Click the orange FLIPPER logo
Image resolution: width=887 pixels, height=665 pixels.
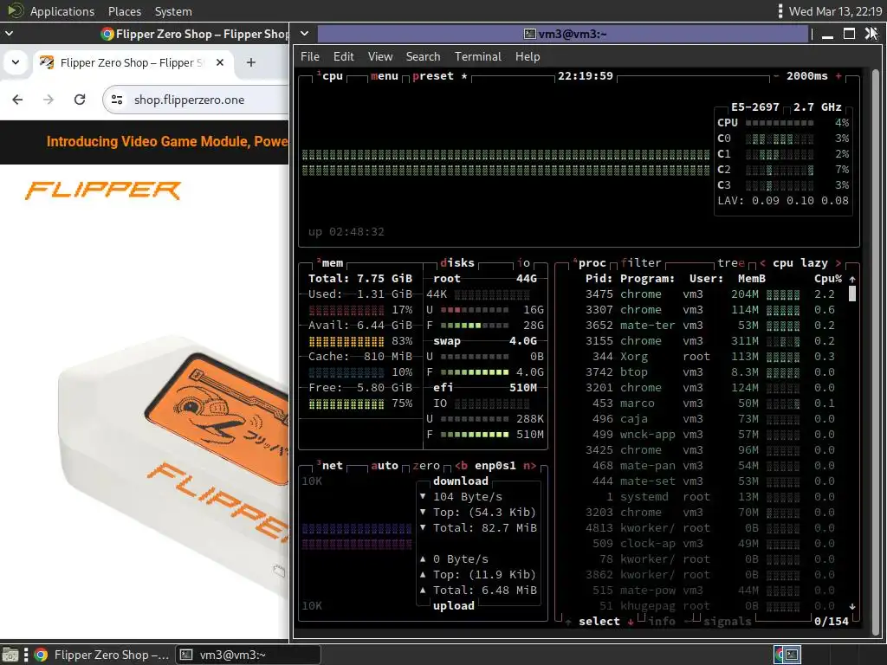(x=102, y=190)
